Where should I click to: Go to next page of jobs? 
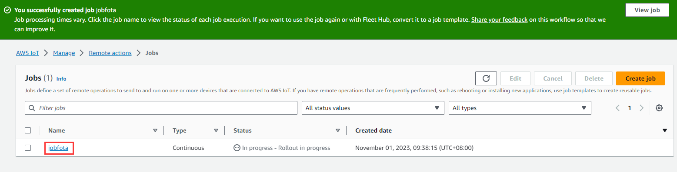tap(641, 108)
